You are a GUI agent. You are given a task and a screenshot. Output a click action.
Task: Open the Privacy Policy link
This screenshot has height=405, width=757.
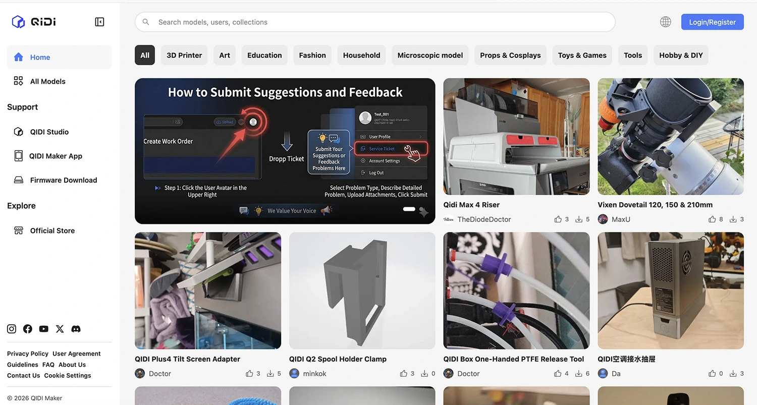[x=28, y=354]
